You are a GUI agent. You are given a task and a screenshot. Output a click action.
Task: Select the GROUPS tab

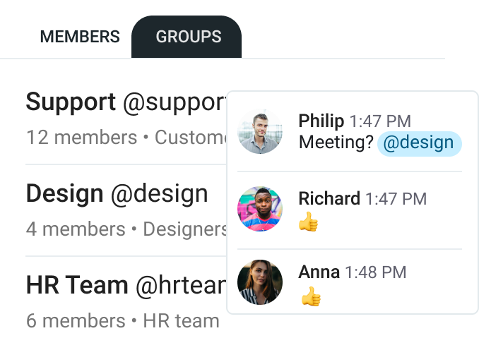[188, 37]
